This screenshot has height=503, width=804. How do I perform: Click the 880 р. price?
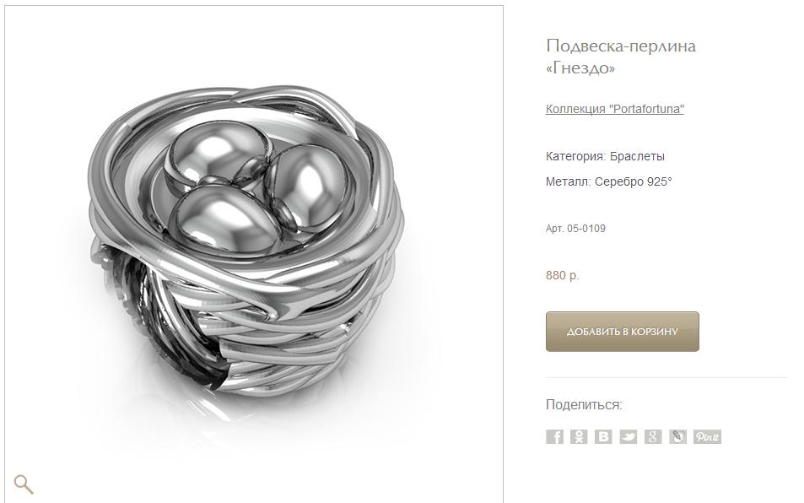point(563,275)
